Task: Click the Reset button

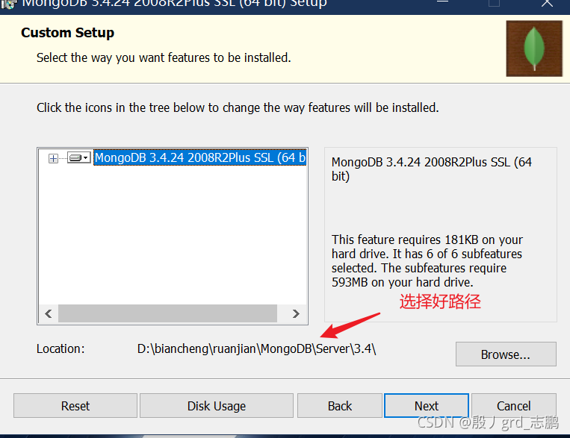Action: point(75,406)
